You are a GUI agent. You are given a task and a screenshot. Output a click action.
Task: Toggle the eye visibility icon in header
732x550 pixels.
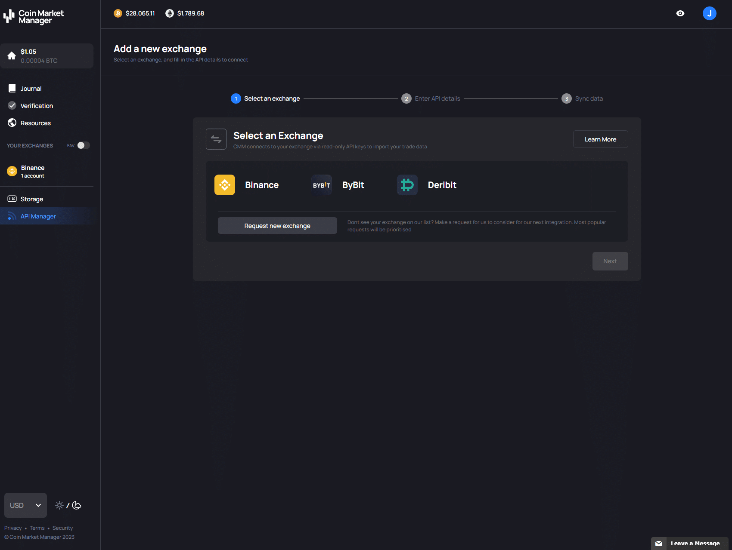click(680, 13)
